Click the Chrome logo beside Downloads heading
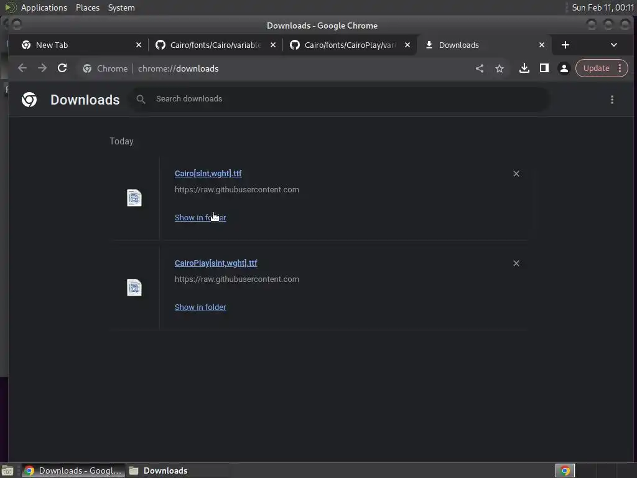The height and width of the screenshot is (478, 637). (x=29, y=100)
